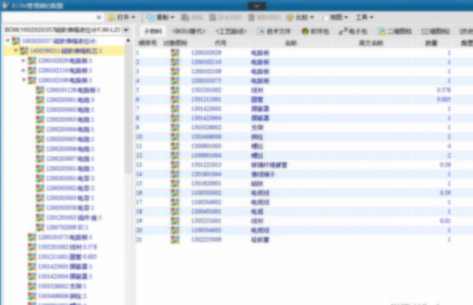
Task: Click the collapse chevron at window top center
Action: (x=256, y=6)
